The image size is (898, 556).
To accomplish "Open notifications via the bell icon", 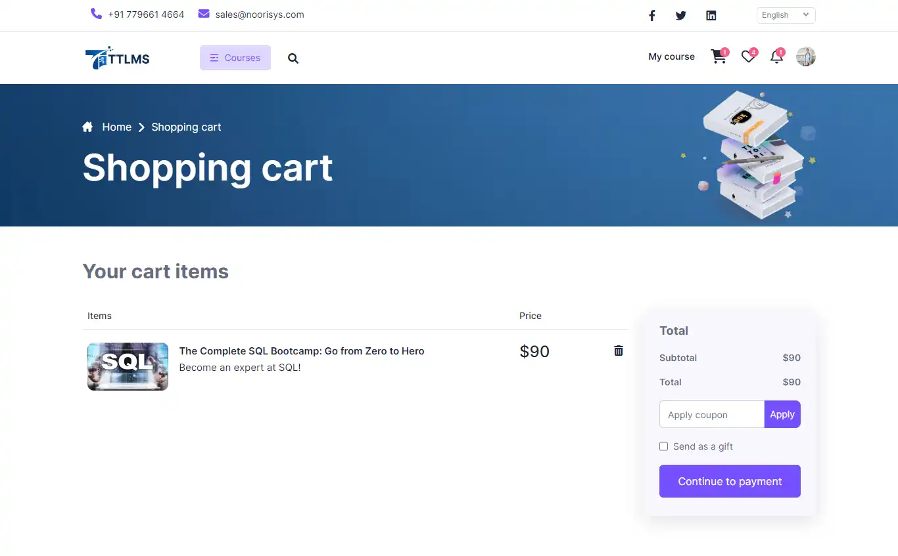I will point(776,57).
